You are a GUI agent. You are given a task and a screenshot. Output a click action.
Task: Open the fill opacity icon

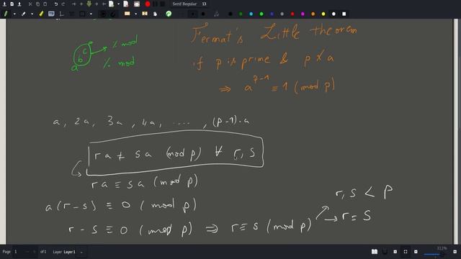point(217,14)
